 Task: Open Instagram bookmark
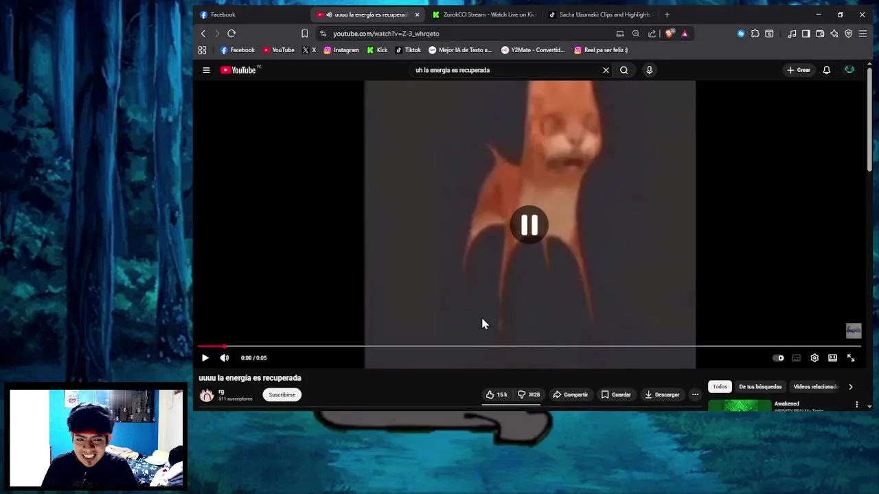[x=341, y=50]
